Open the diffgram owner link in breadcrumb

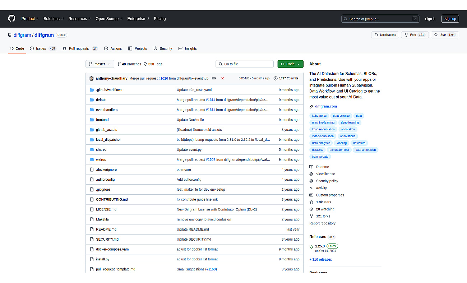(22, 35)
